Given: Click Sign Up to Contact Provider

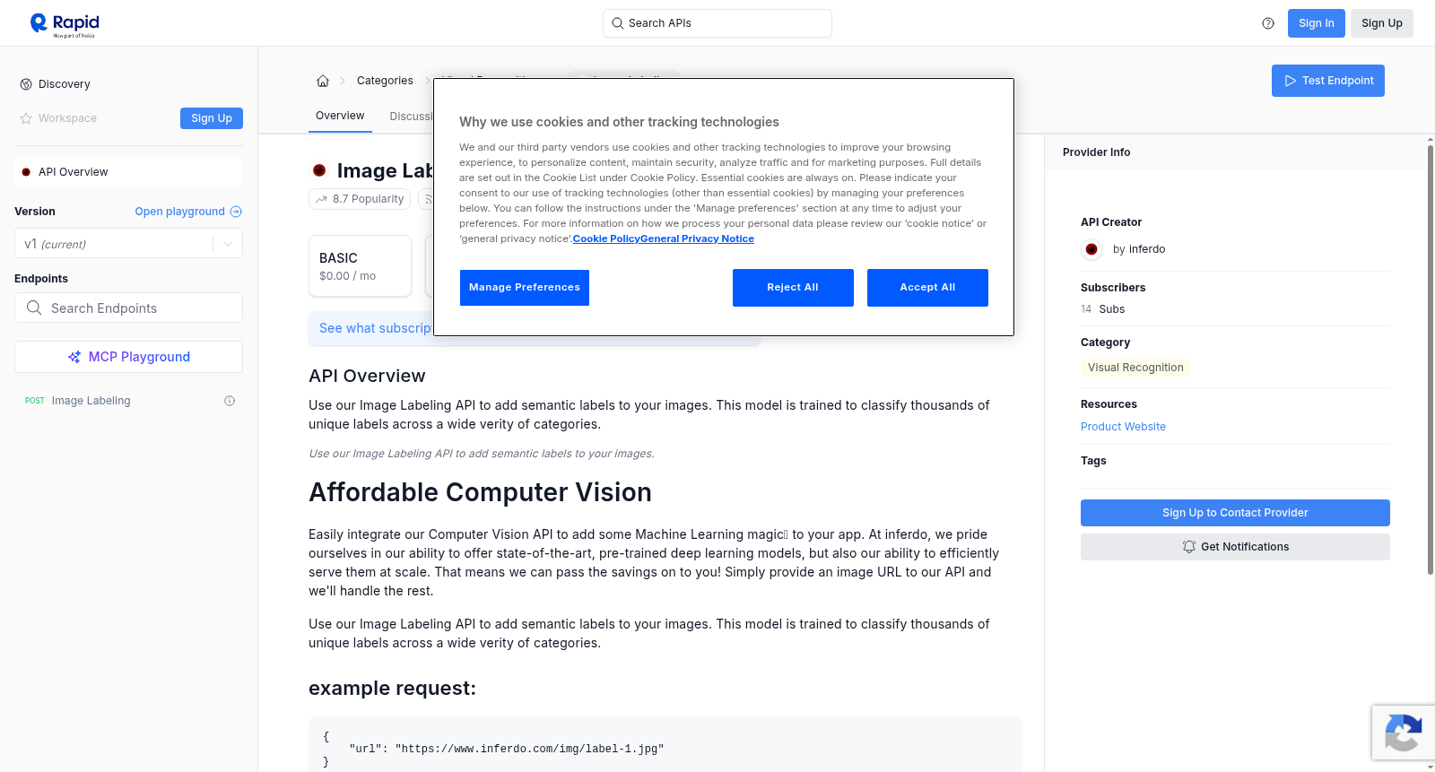Looking at the screenshot, I should (x=1235, y=513).
